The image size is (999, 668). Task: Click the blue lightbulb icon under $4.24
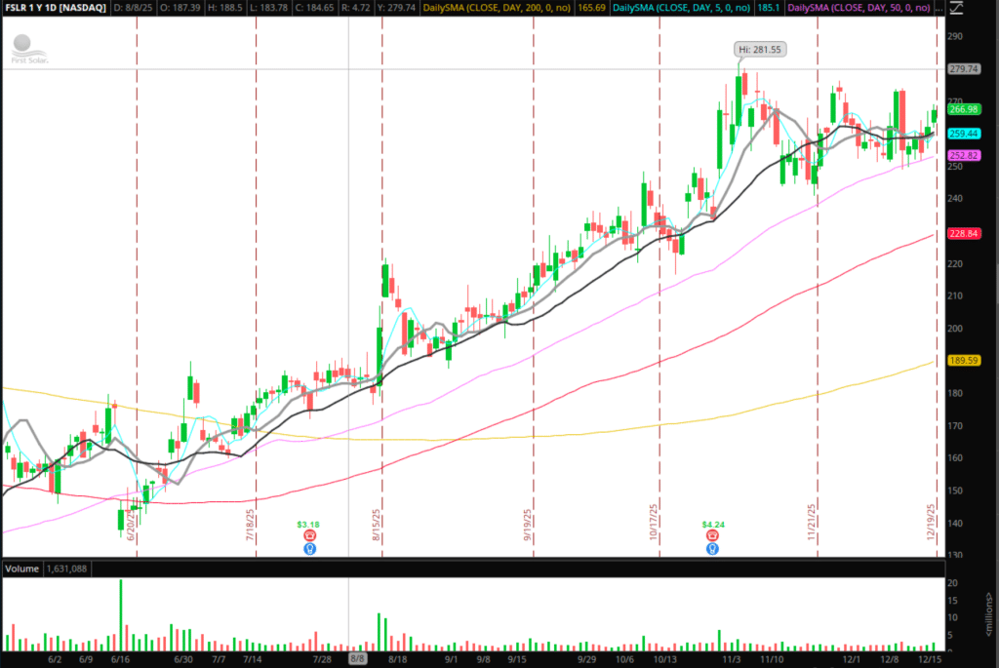coord(713,548)
